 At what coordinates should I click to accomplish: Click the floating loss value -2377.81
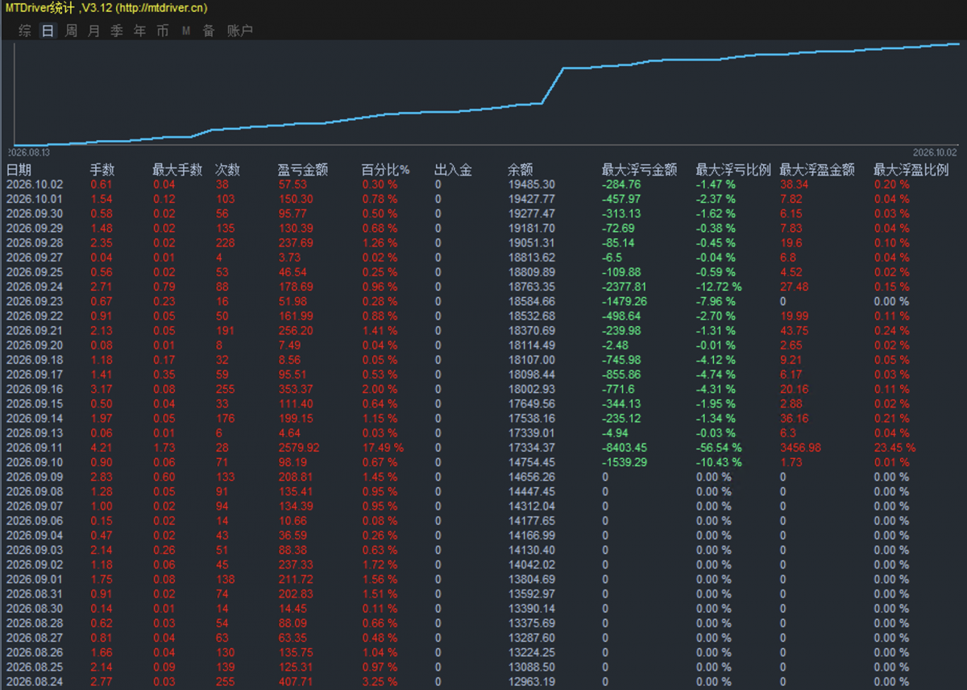pos(625,287)
